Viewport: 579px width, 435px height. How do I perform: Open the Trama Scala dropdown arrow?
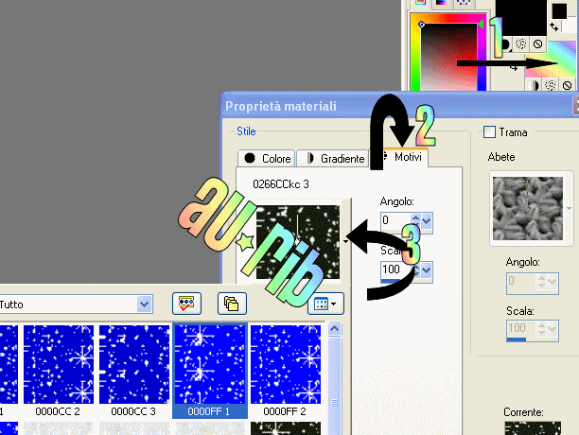point(553,329)
